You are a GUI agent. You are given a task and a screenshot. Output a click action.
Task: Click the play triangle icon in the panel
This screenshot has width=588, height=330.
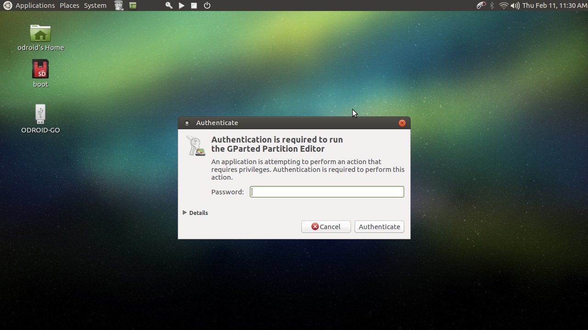[181, 5]
